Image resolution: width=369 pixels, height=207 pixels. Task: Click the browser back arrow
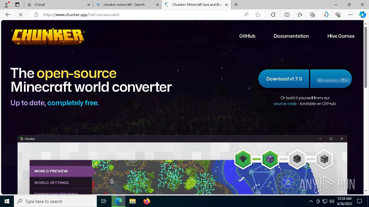8,15
